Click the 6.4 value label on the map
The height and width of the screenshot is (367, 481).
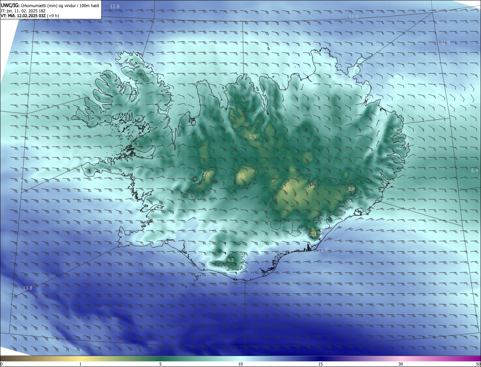[x=475, y=170]
